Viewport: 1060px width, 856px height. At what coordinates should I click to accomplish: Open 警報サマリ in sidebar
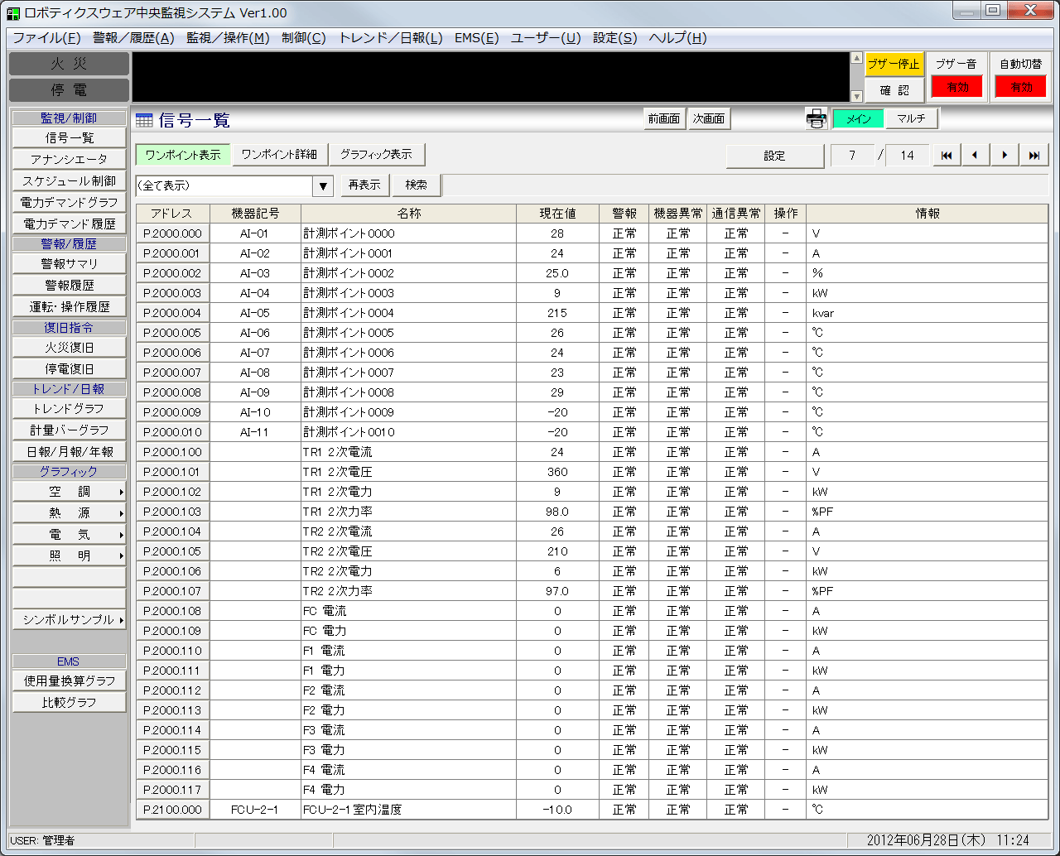[x=70, y=264]
